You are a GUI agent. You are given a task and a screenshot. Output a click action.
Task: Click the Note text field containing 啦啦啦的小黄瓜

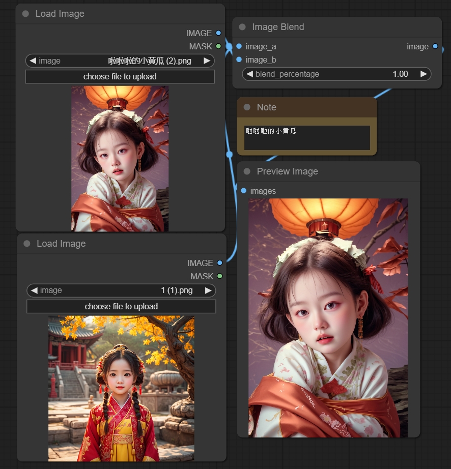[307, 137]
